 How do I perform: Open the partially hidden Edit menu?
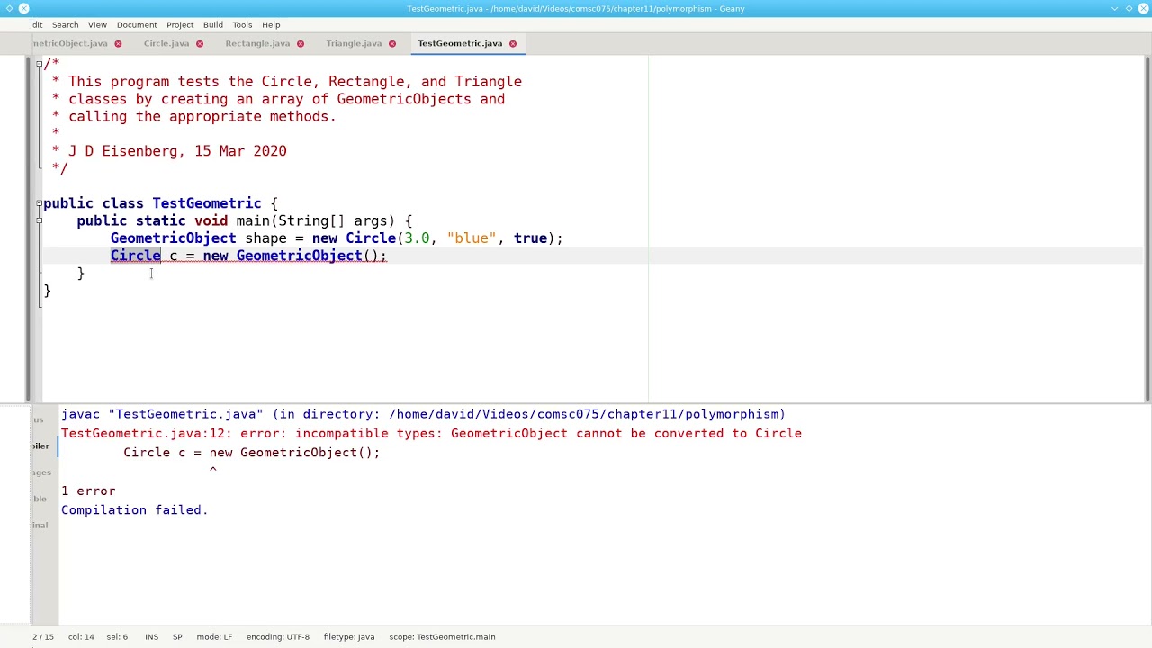tap(37, 24)
